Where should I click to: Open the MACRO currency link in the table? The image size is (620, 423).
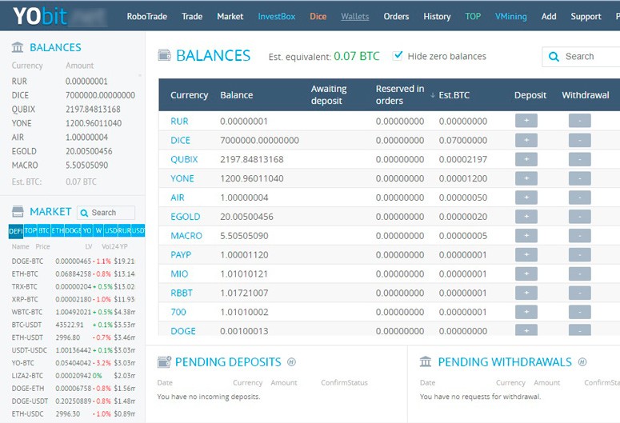click(x=186, y=236)
